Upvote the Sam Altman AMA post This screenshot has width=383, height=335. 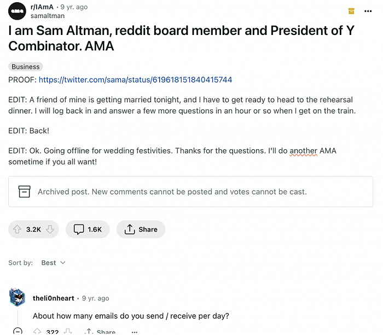coord(17,230)
